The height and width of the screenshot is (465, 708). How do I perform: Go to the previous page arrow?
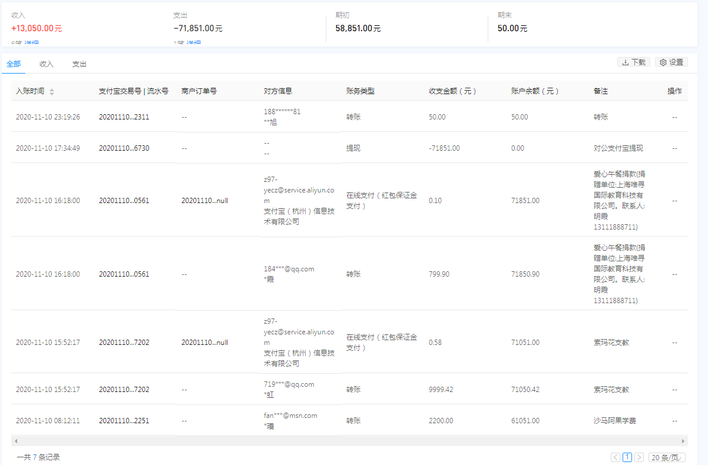click(616, 457)
